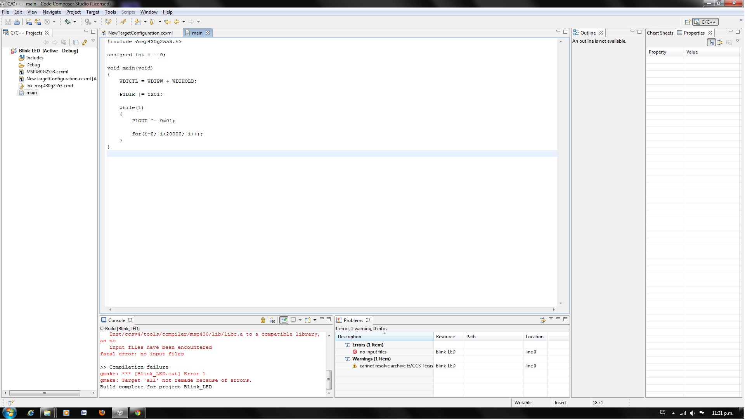Click the Open Perspective icon

tap(688, 22)
